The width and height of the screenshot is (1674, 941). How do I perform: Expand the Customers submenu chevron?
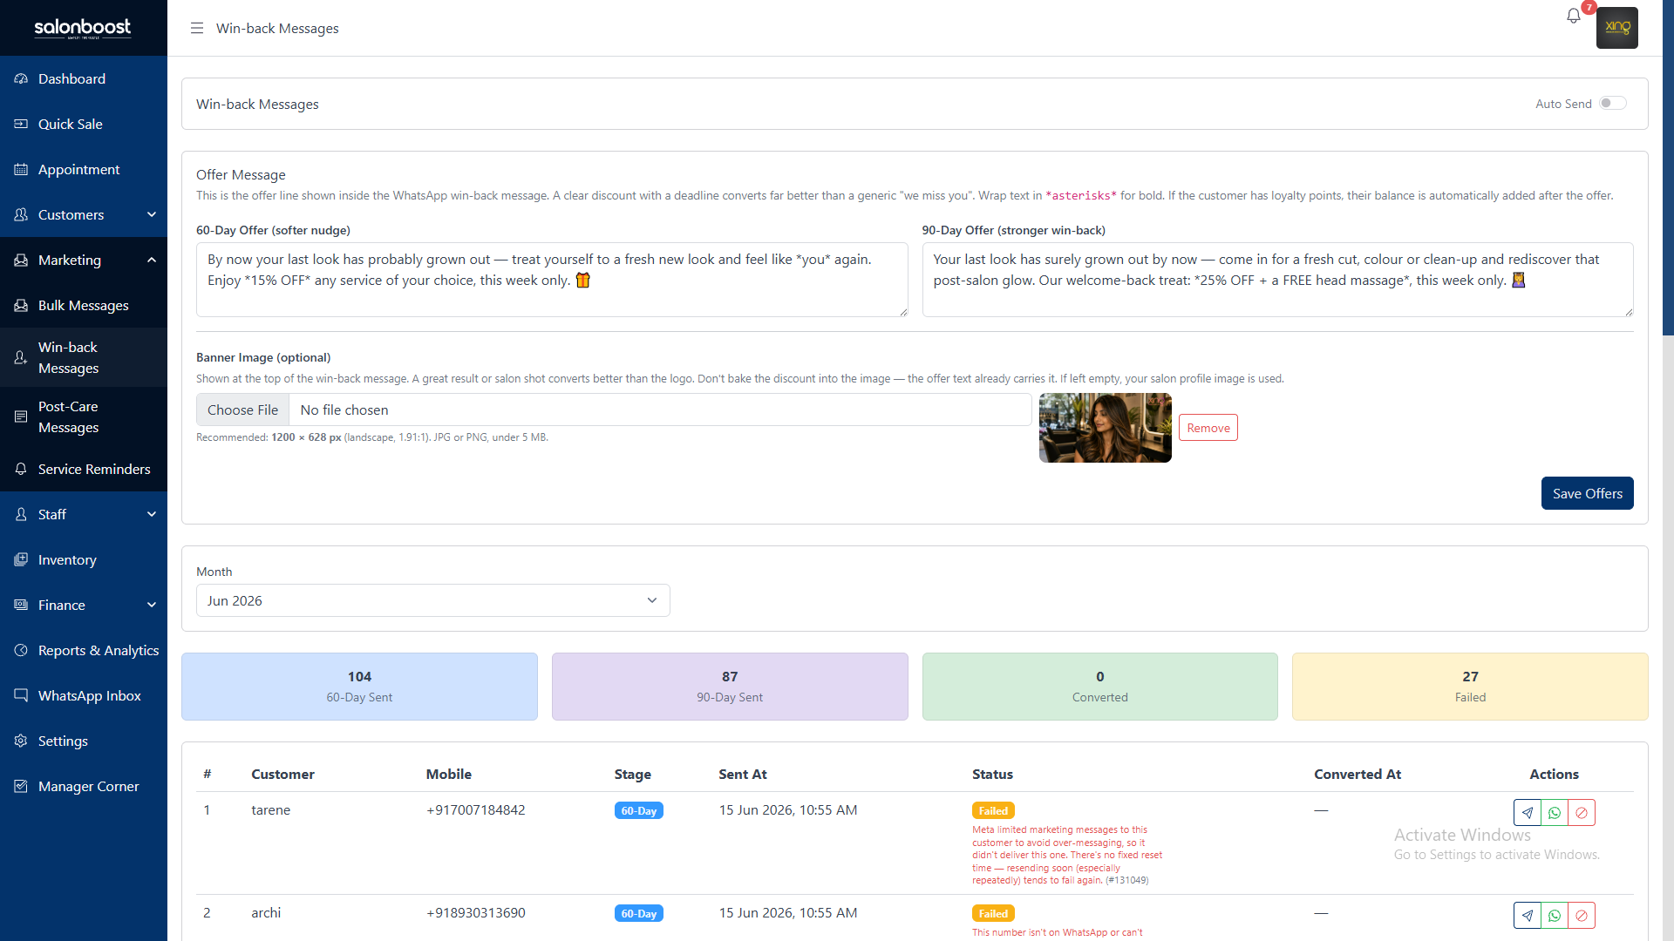pos(152,214)
